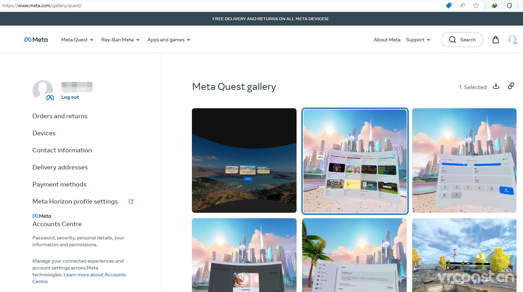Image resolution: width=523 pixels, height=292 pixels.
Task: Open Orders and returns
Action: (60, 116)
